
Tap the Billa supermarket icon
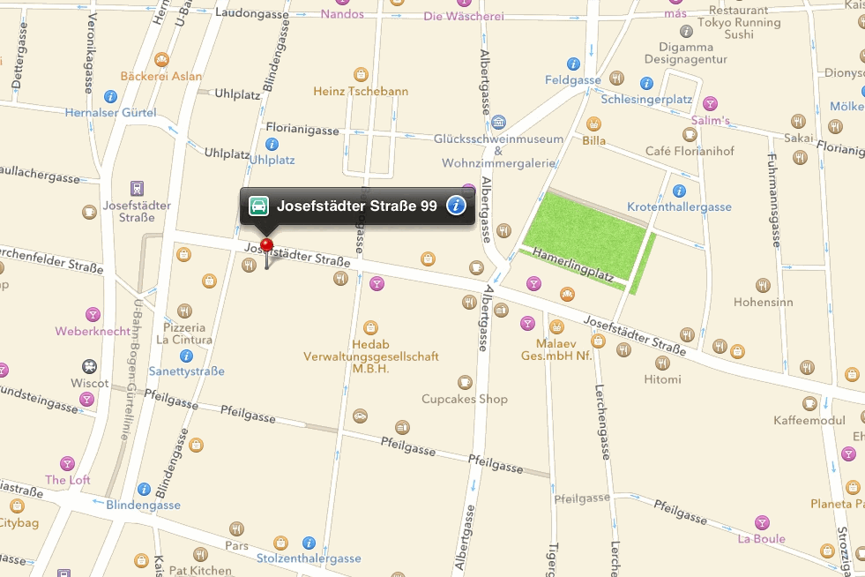(x=593, y=124)
